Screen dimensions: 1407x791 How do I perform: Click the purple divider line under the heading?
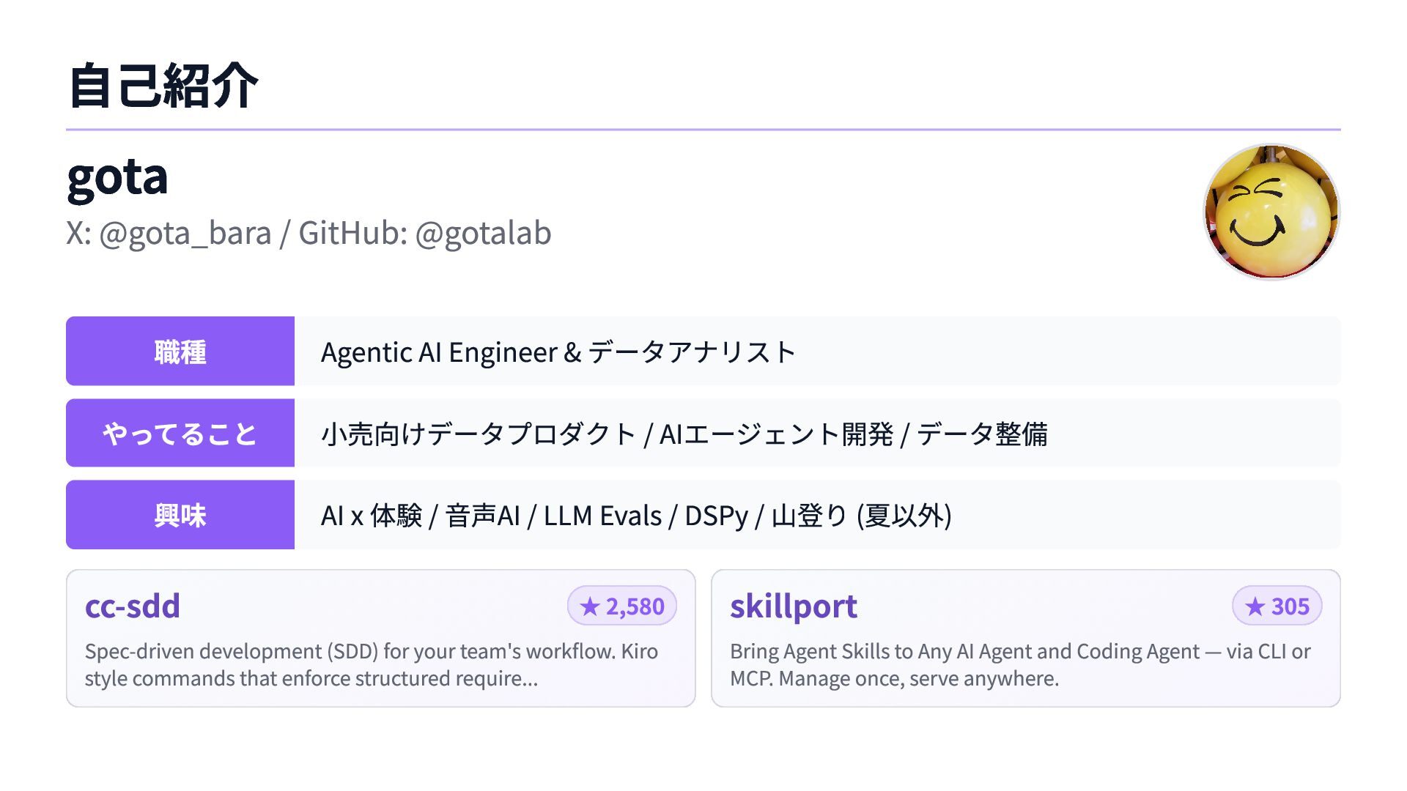coord(703,130)
